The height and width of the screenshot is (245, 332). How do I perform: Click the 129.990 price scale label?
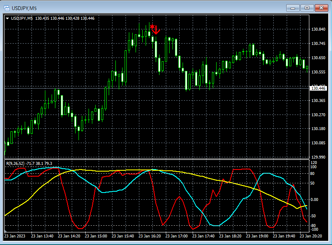[x=318, y=157]
